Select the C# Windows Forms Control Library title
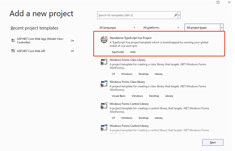235x151 pixels. [129, 104]
